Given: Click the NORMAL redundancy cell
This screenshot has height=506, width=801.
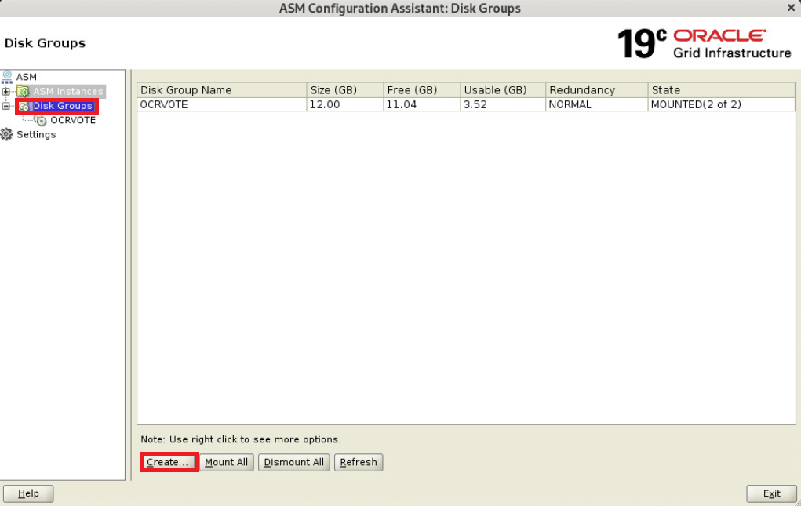Looking at the screenshot, I should 597,104.
